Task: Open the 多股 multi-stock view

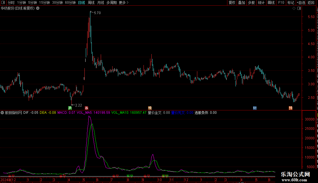Action: [251, 3]
